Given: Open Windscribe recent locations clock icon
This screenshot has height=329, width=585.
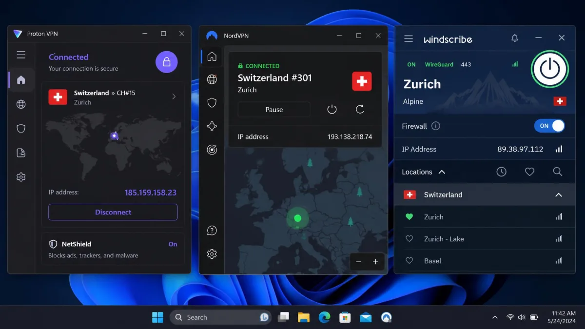Looking at the screenshot, I should point(501,172).
